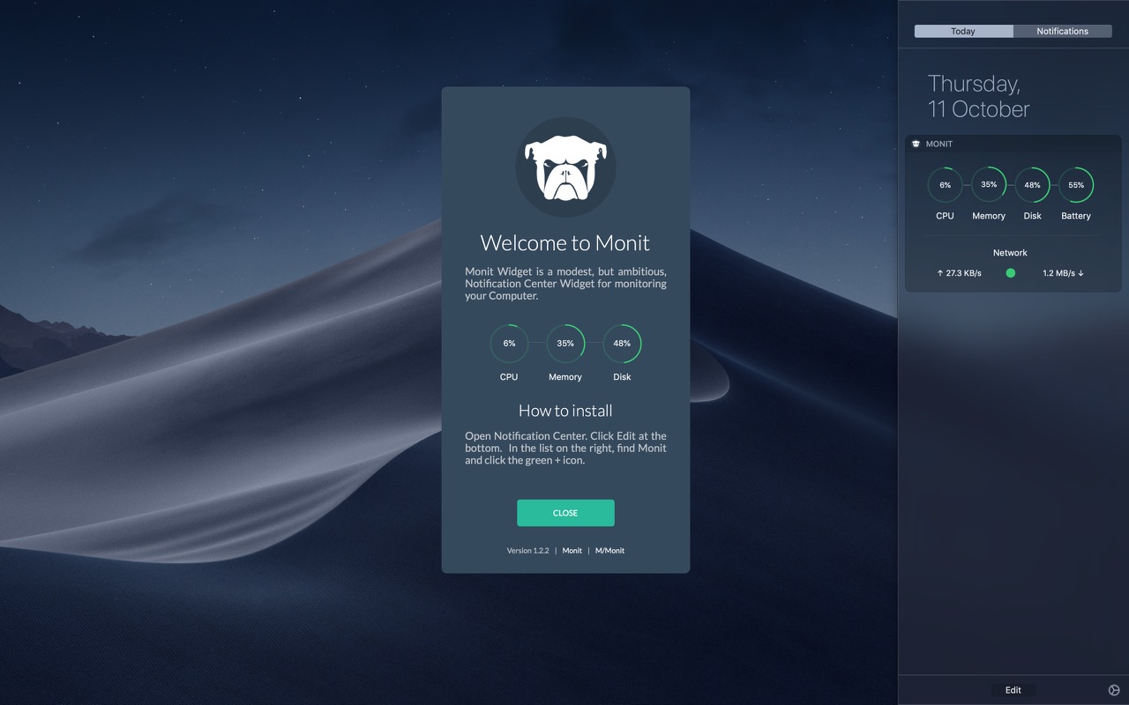Click the CPU 6% gauge in the widget
Screen dimensions: 1129x705
coord(945,185)
